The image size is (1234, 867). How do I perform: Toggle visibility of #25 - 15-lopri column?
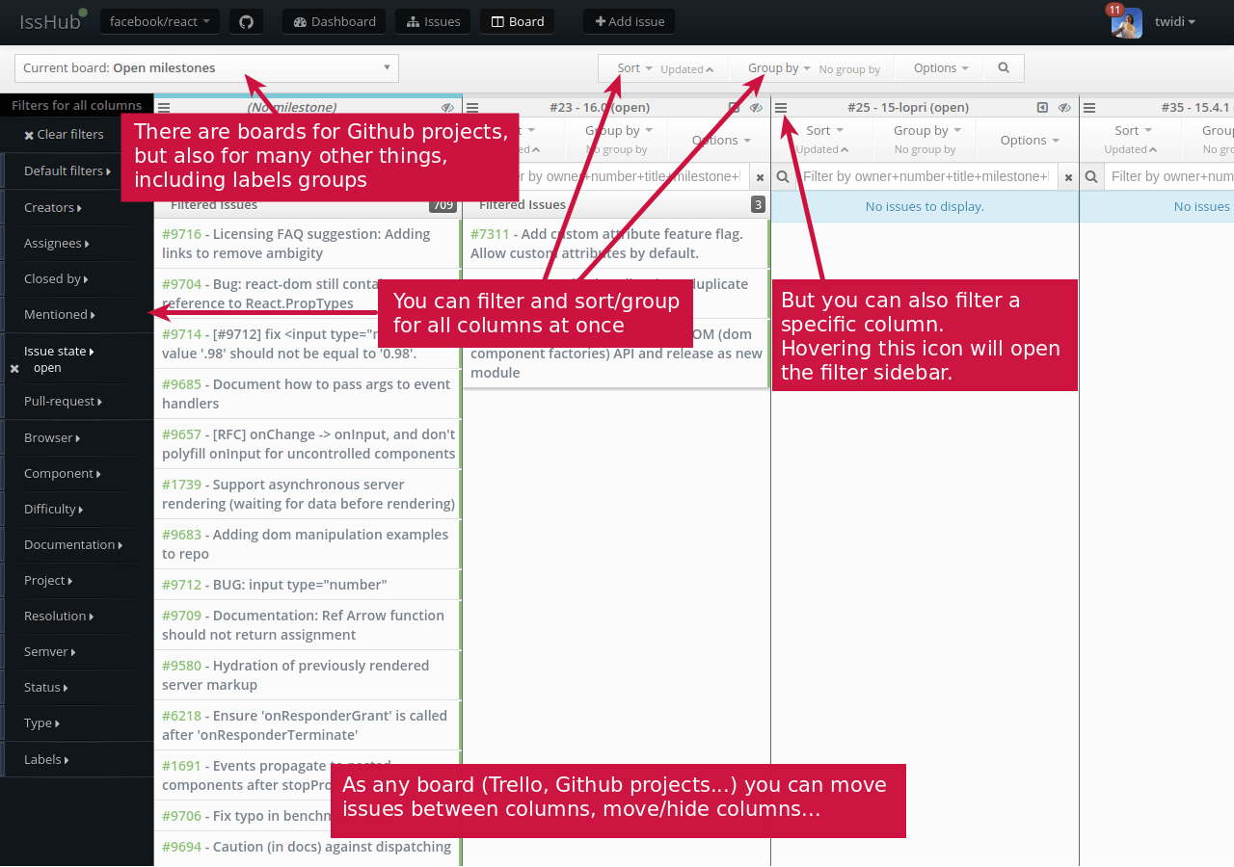[x=1064, y=108]
